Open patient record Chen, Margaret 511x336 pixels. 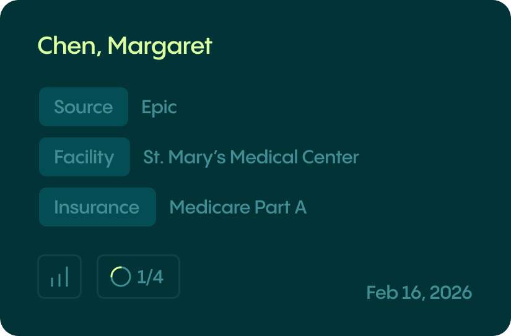click(124, 46)
